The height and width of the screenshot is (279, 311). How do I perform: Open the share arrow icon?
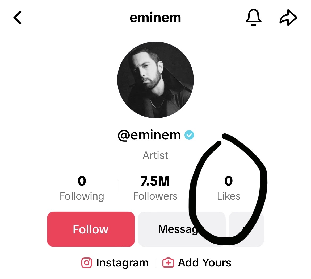click(288, 18)
